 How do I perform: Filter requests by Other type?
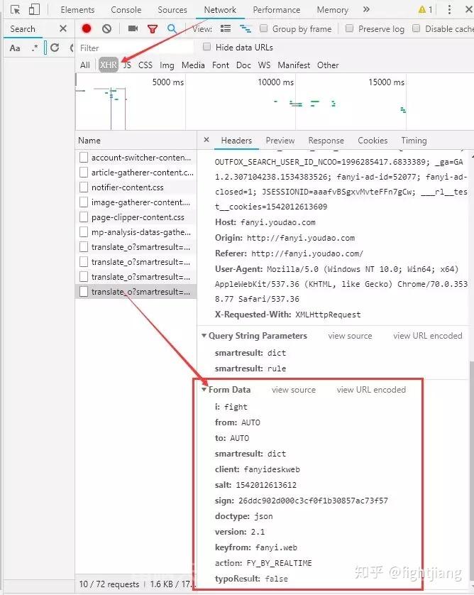(328, 65)
